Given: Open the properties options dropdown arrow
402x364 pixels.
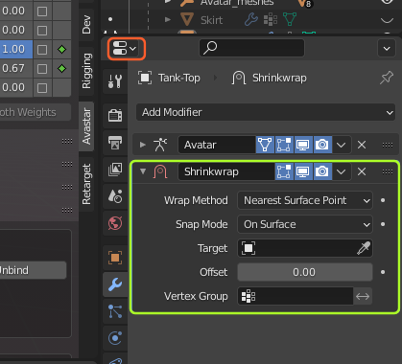Looking at the screenshot, I should 387,49.
